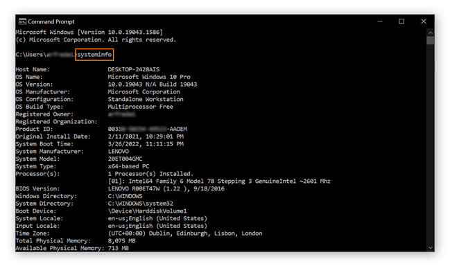Click 'C:\WINDOWS\system32' path
This screenshot has width=450, height=266.
[140, 204]
